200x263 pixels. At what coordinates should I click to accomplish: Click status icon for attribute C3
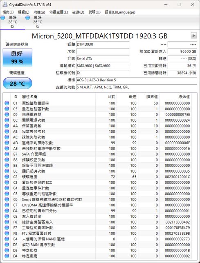7,182
